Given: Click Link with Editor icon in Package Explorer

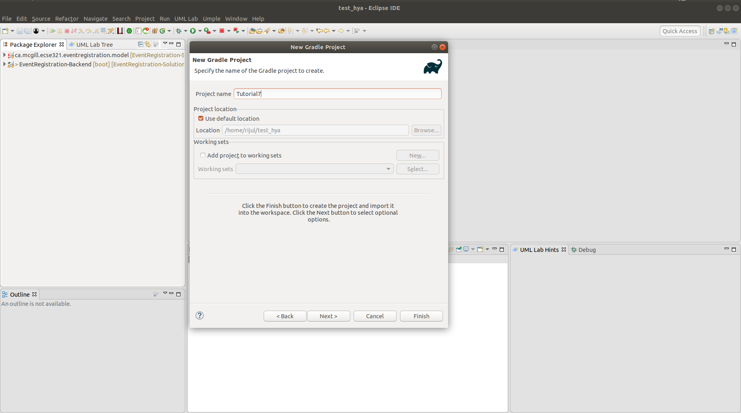Looking at the screenshot, I should (x=148, y=44).
